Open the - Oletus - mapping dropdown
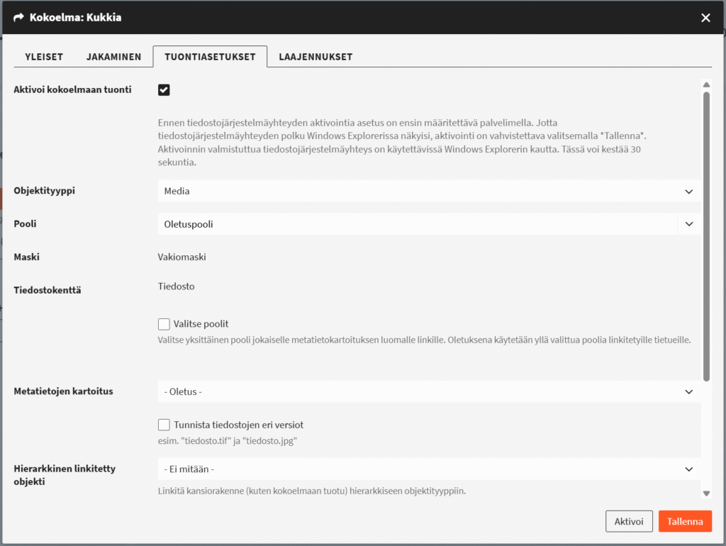This screenshot has width=726, height=546. pos(429,392)
